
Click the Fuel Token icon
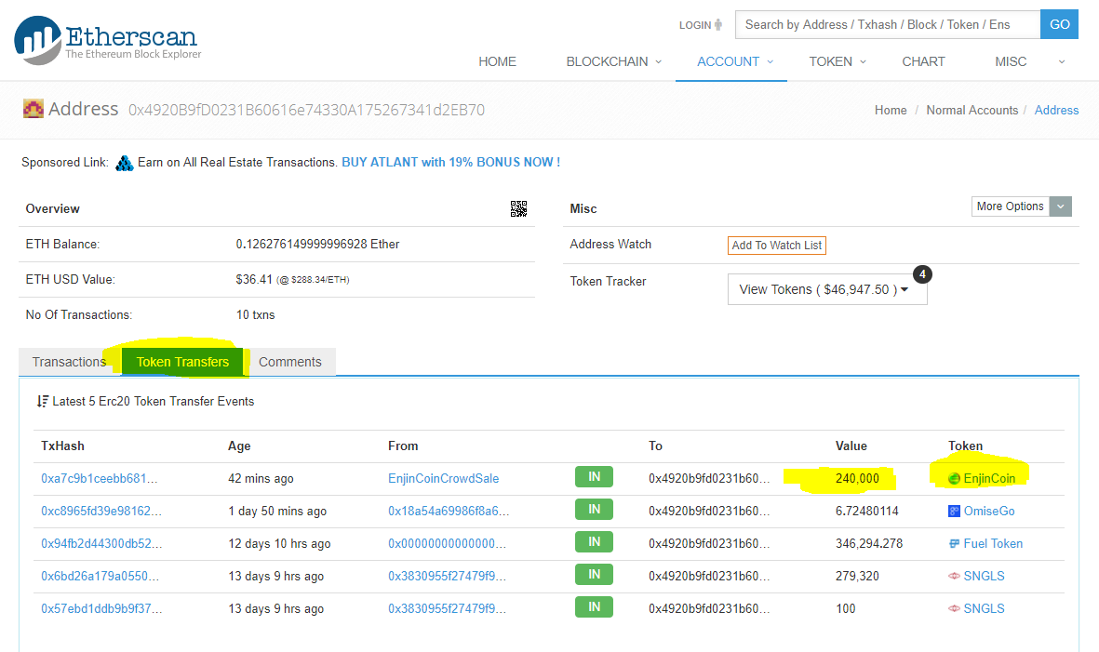point(954,543)
